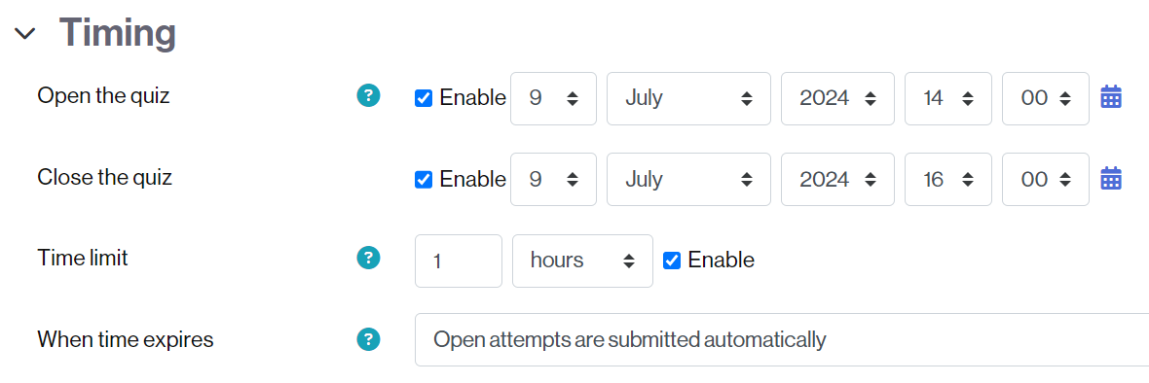
Task: Show help for Open the quiz
Action: point(368,95)
